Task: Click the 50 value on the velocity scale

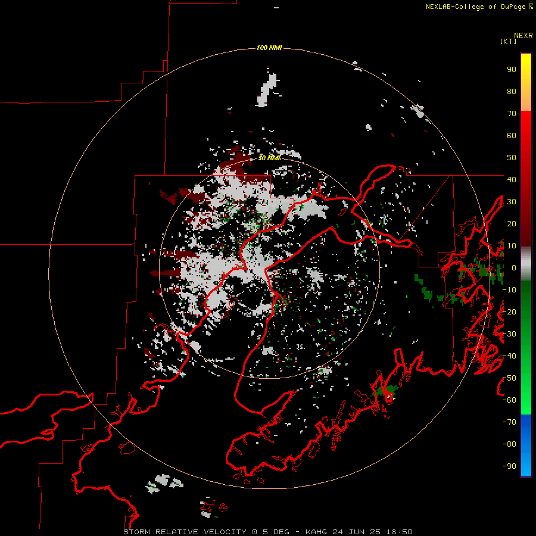Action: coord(512,158)
